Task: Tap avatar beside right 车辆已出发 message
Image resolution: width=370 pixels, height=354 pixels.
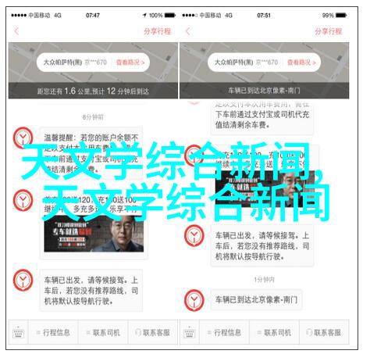Action: (x=194, y=236)
